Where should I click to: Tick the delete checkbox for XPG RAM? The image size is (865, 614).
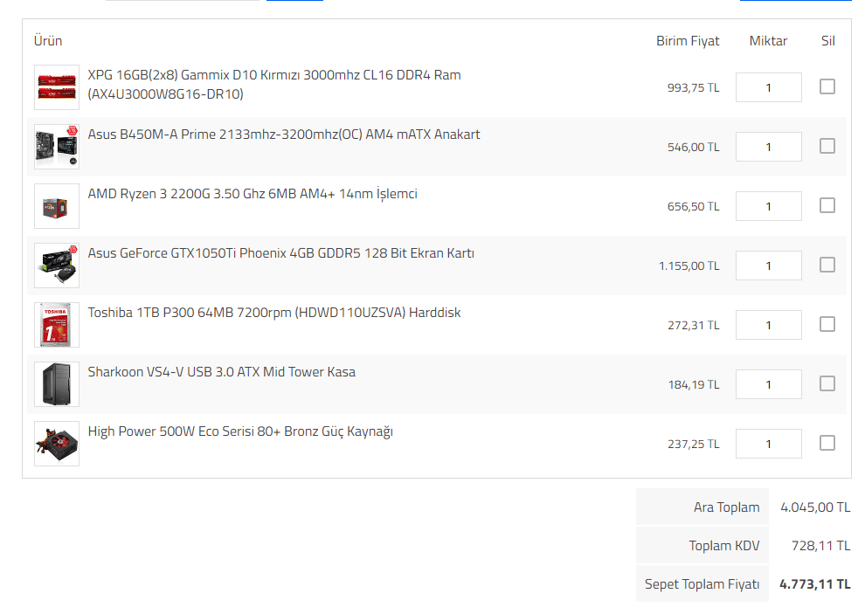point(827,86)
